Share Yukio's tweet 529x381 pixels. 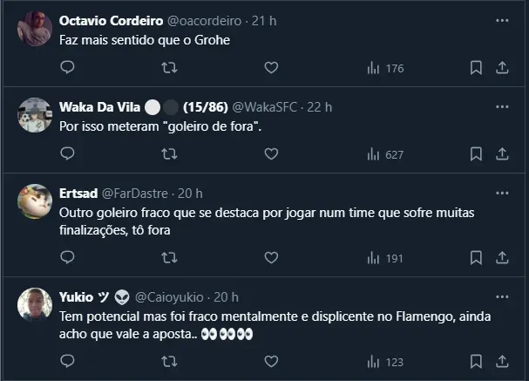502,361
